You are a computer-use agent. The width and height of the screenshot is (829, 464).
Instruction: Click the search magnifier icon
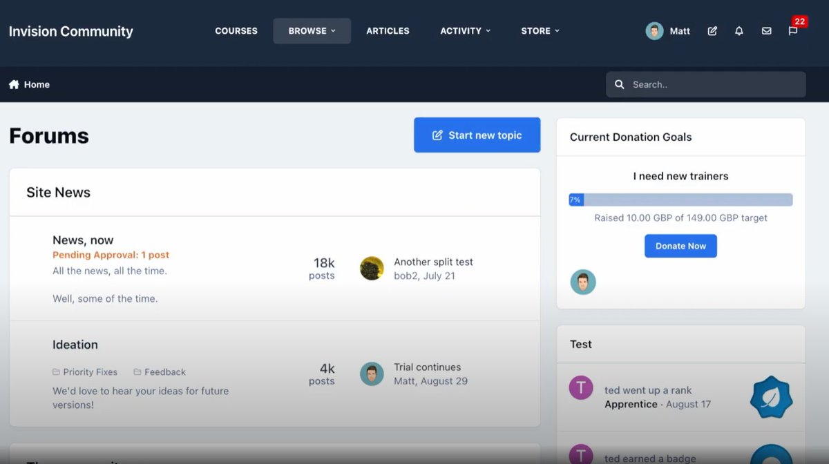(x=620, y=84)
